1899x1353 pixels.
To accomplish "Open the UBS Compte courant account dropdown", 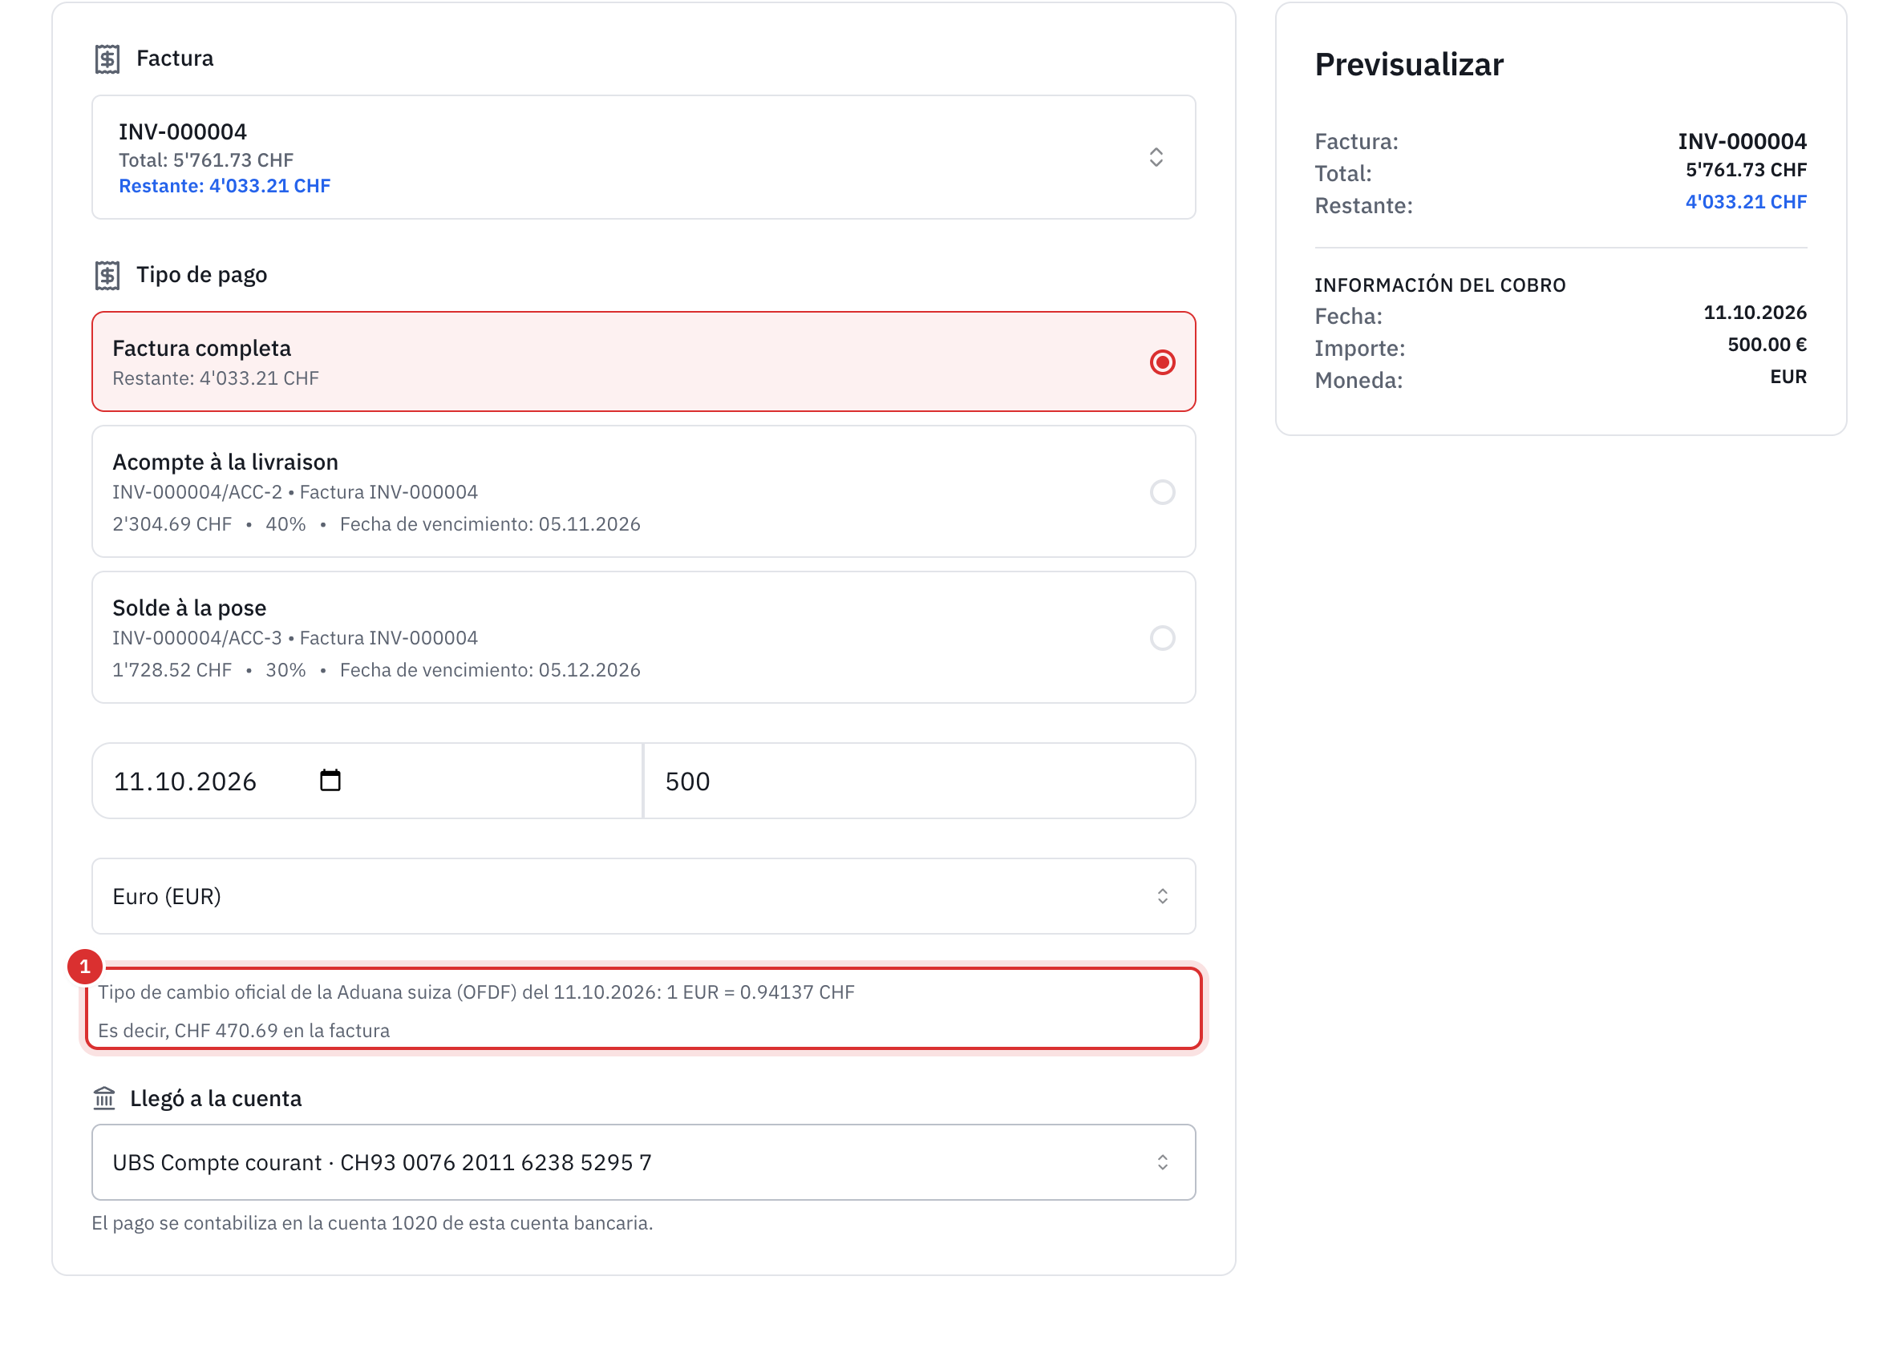I will click(644, 1162).
